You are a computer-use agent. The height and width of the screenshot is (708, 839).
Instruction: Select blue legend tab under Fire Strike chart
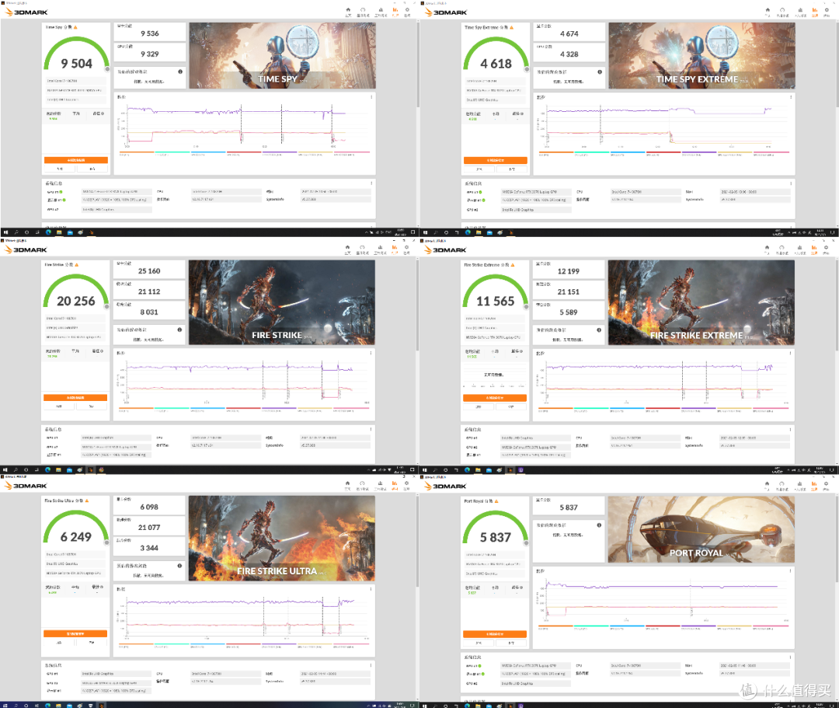207,408
